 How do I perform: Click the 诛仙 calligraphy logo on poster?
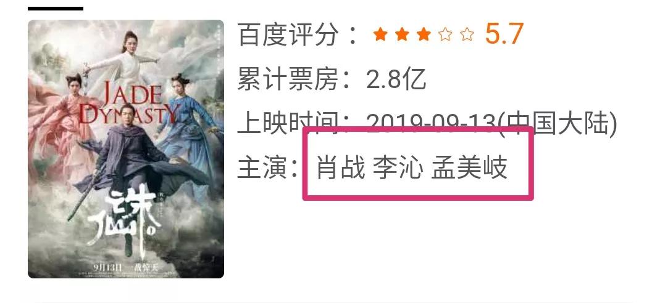click(x=123, y=217)
